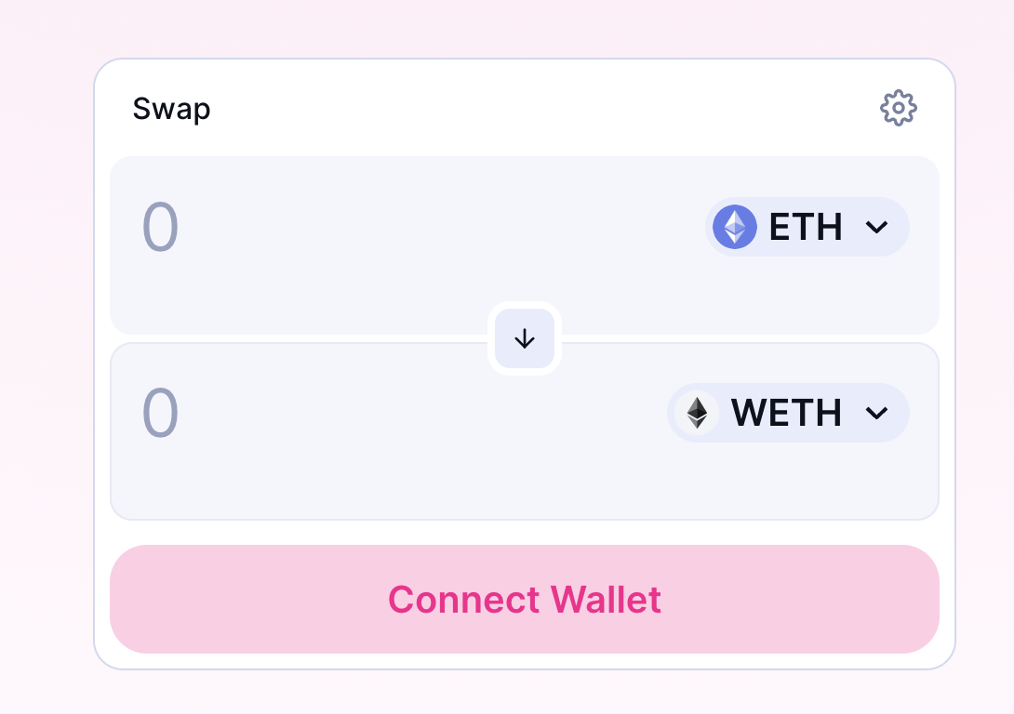
Task: Select the Swap panel title
Action: [x=171, y=108]
